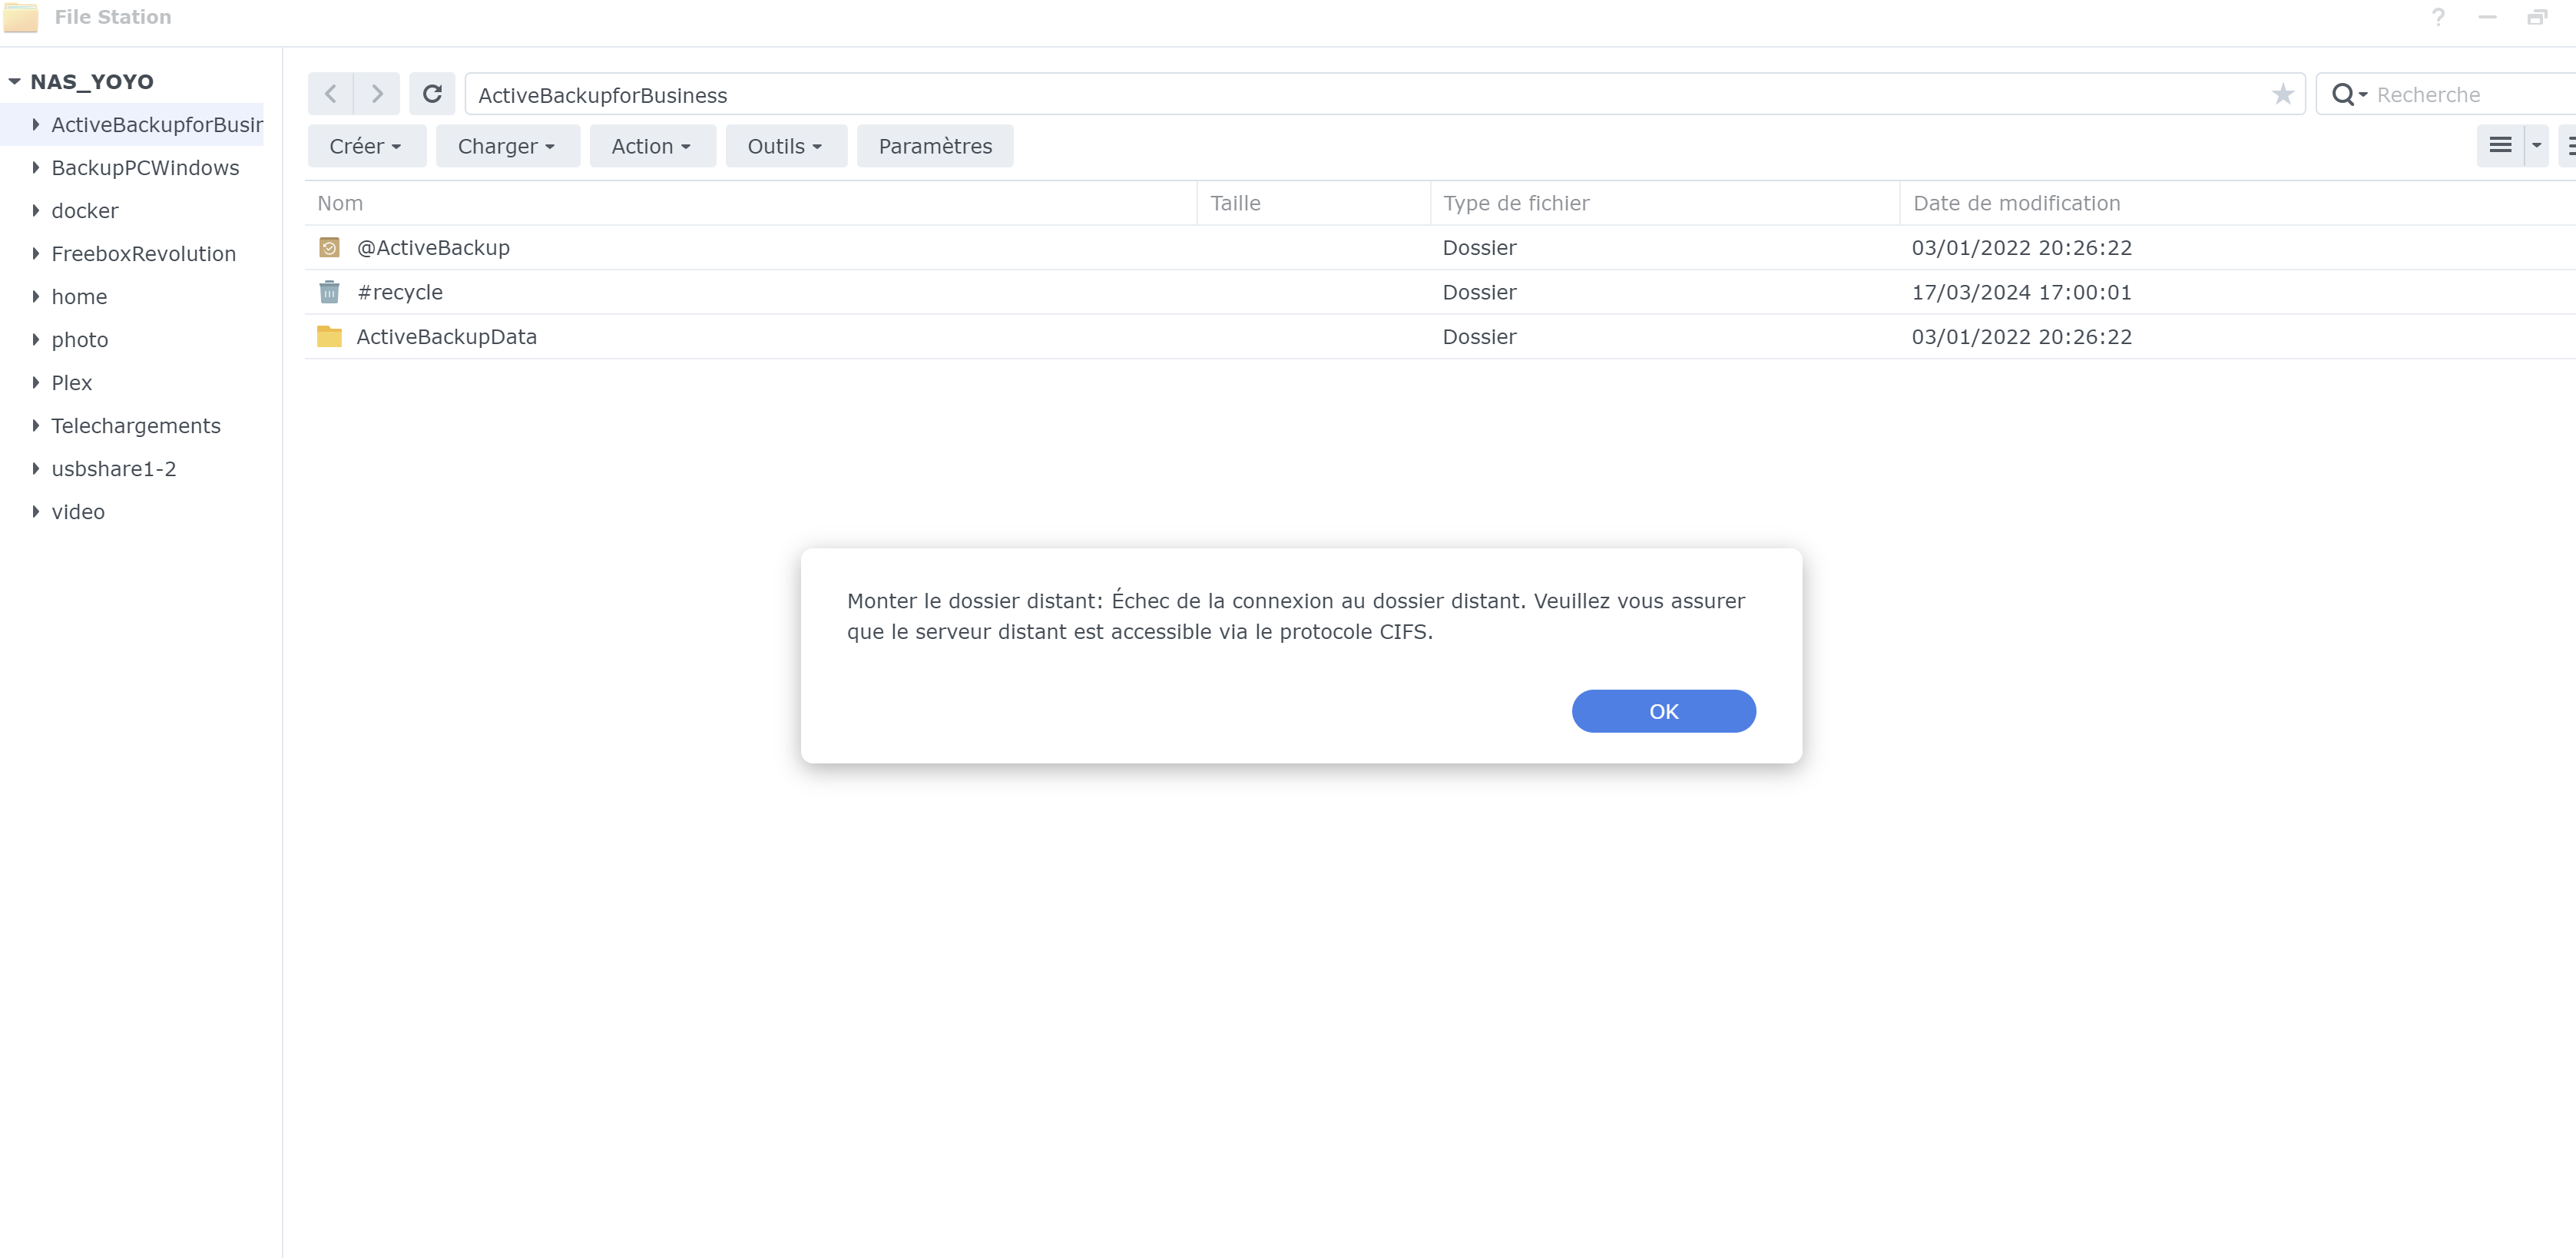Open the Outils menu
Image resolution: width=2576 pixels, height=1258 pixels.
[786, 146]
